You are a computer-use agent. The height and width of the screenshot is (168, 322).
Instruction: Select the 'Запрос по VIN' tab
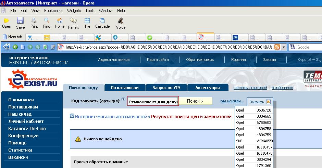tap(166, 88)
